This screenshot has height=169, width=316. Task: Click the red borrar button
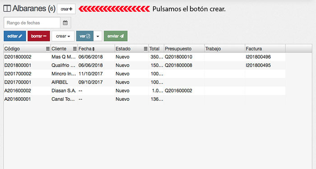[x=39, y=36]
